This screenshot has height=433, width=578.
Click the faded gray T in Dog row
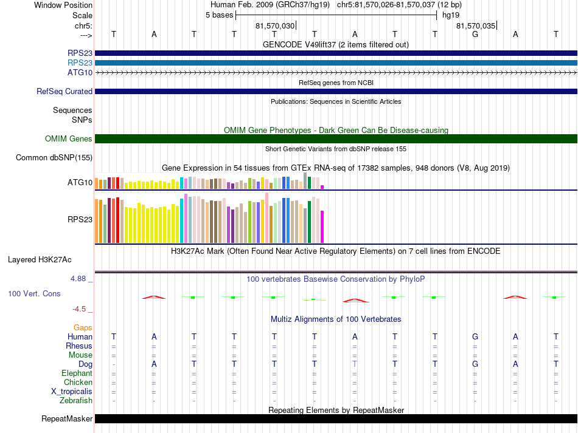coord(355,364)
